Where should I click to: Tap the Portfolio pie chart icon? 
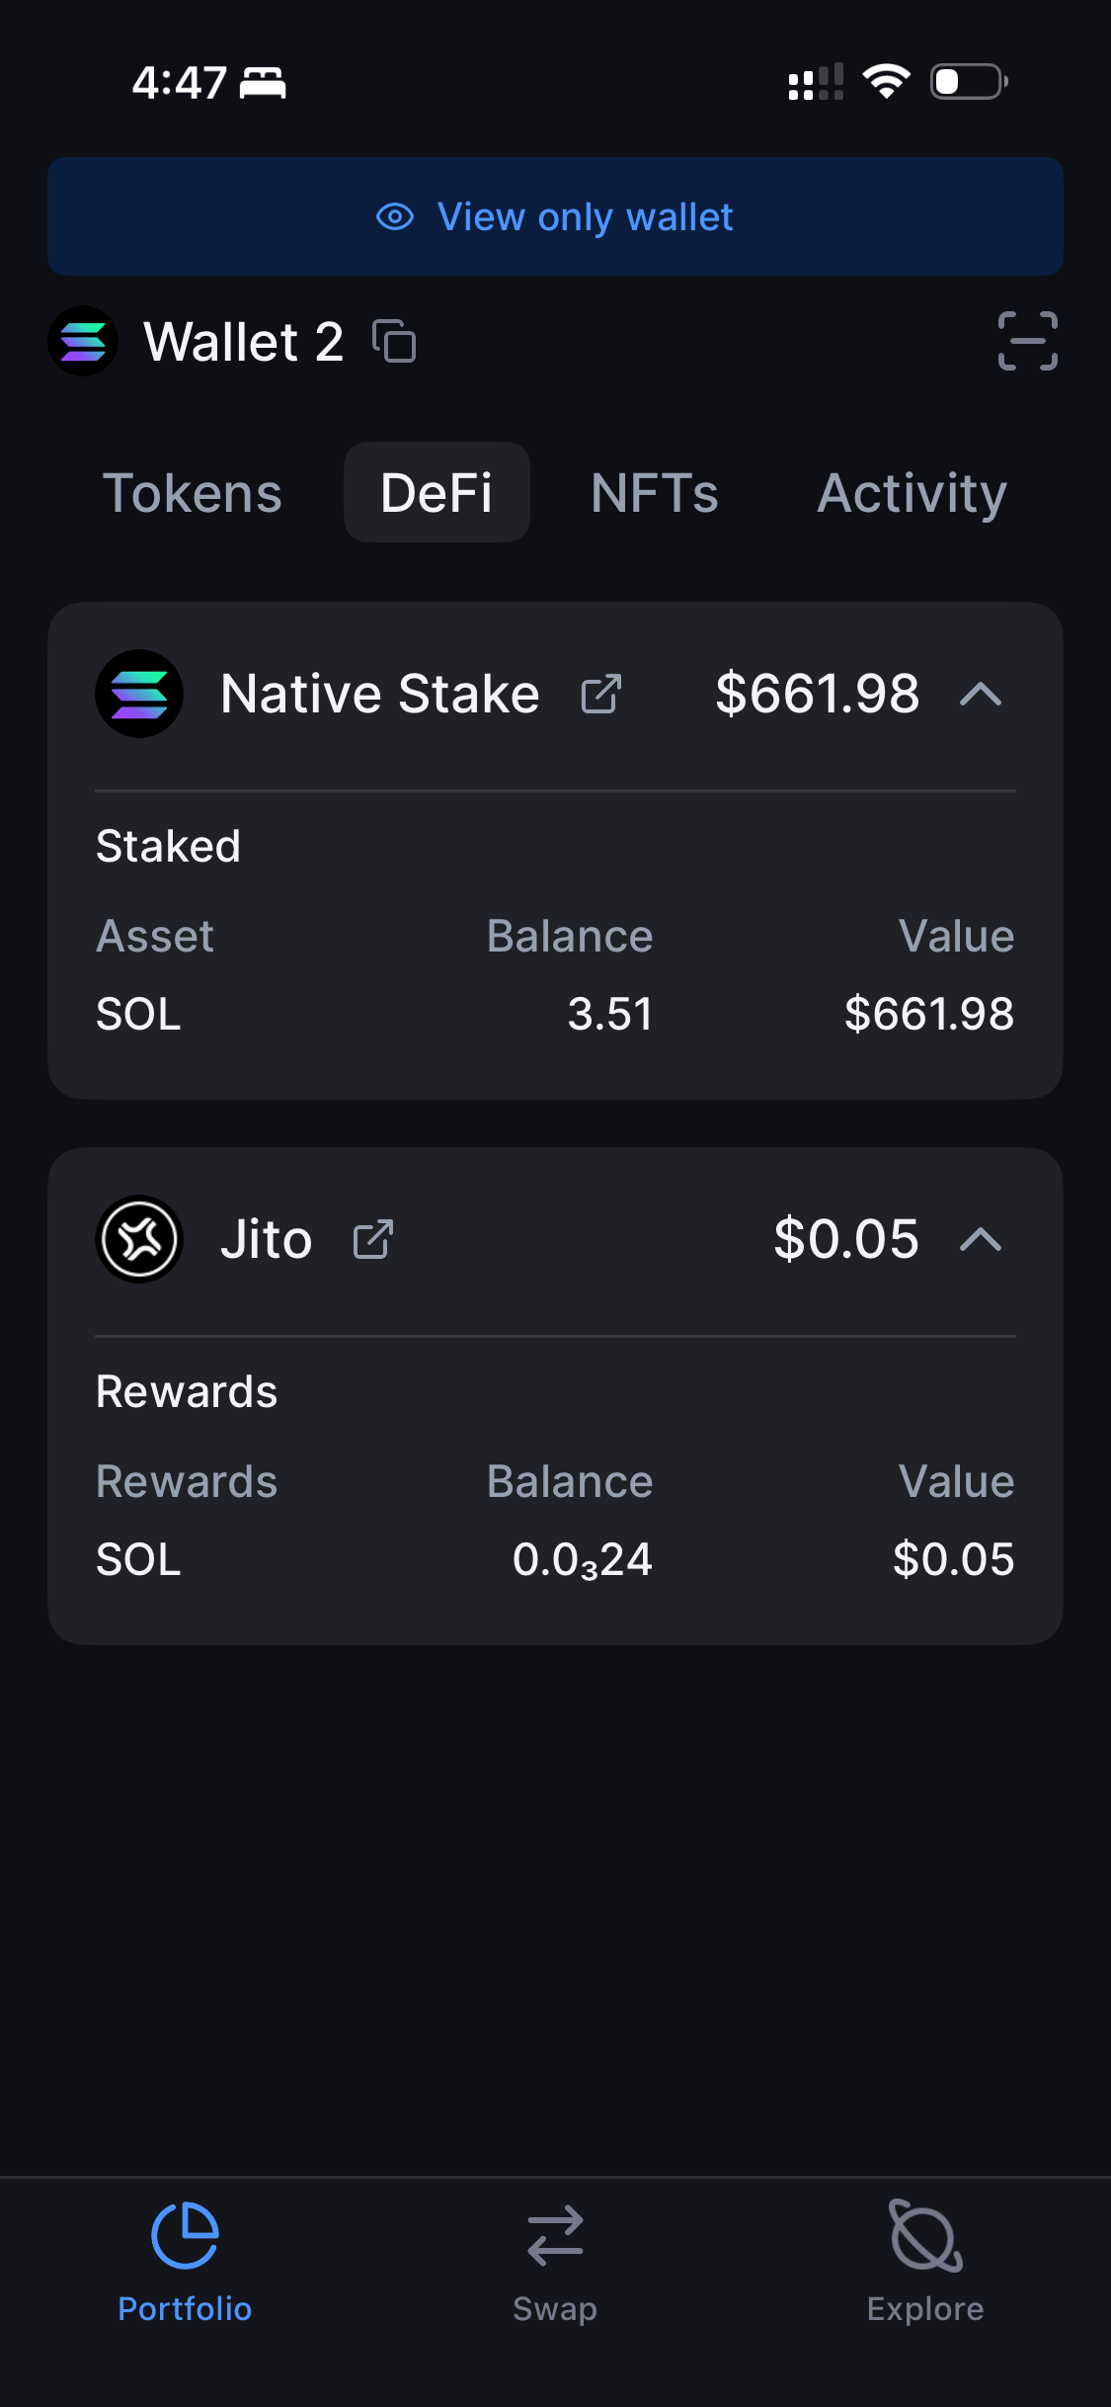coord(185,2236)
